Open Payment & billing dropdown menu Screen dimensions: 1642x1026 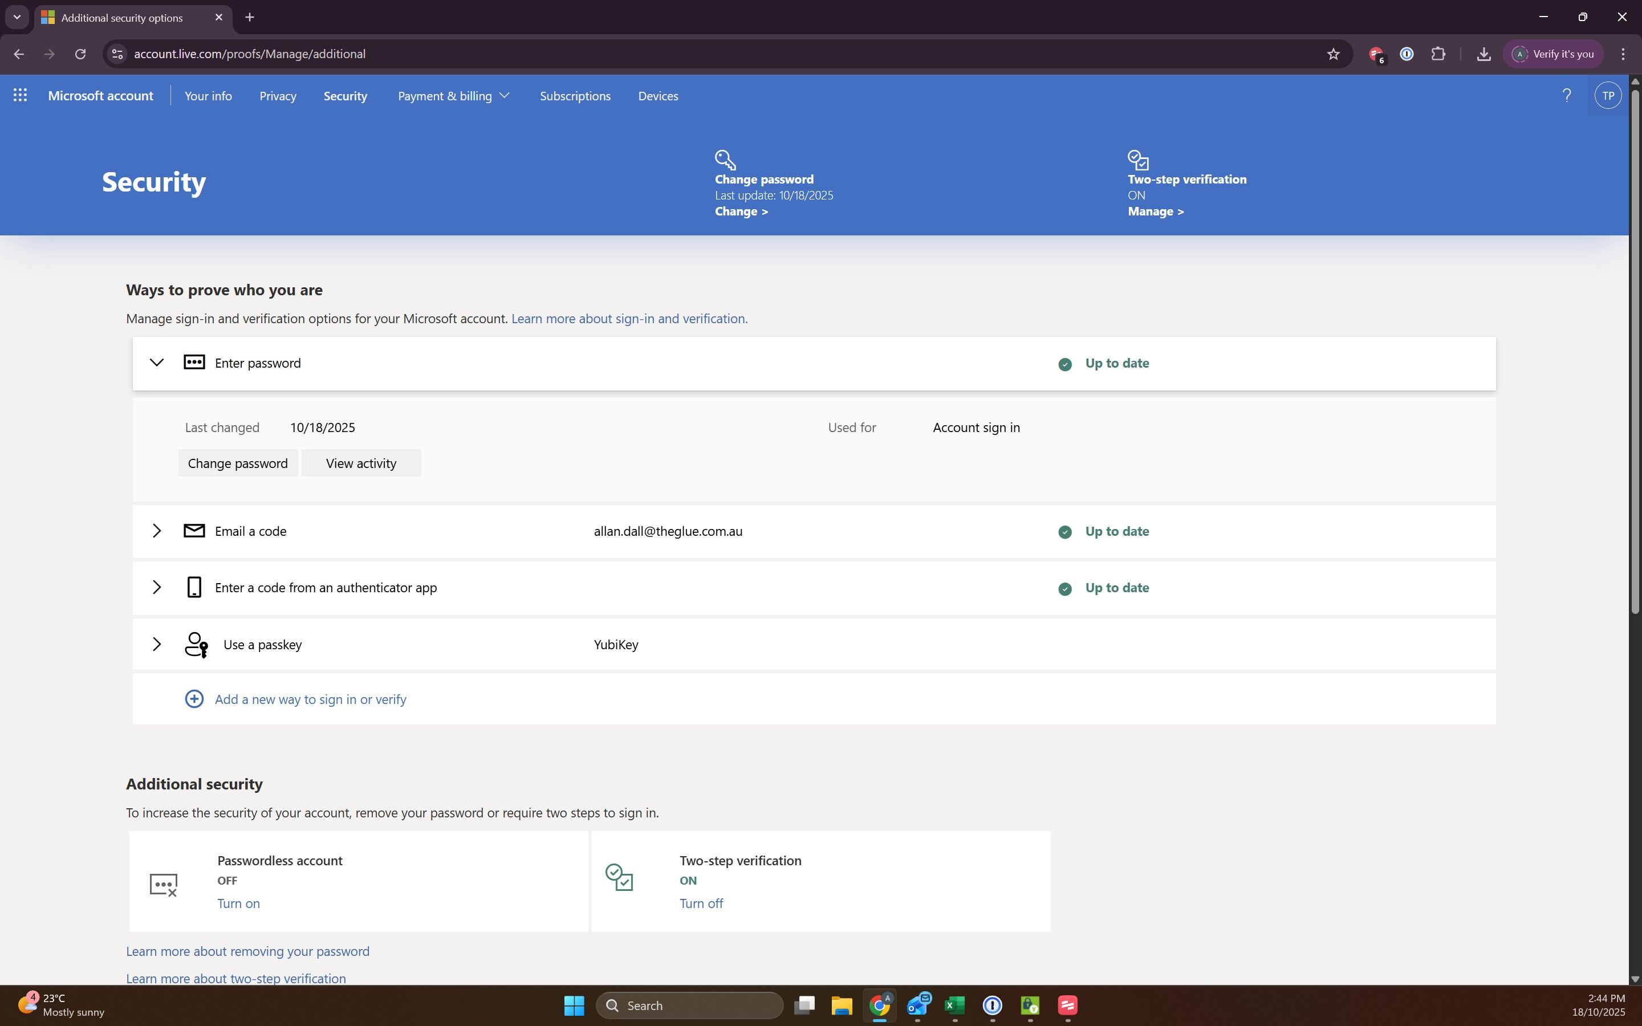point(453,96)
